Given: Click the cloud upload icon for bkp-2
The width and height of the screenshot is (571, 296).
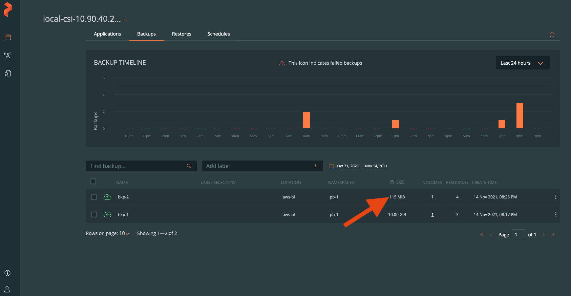Looking at the screenshot, I should point(107,197).
